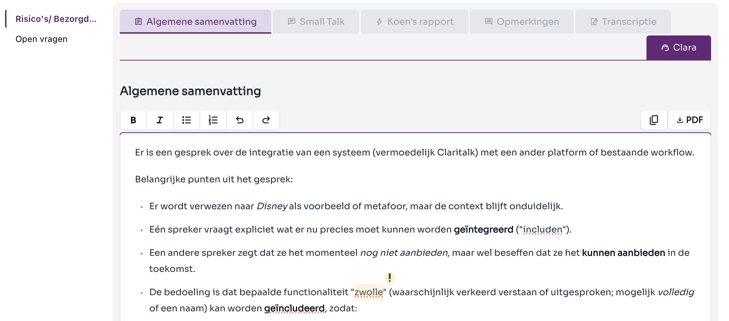Go to the Opmerkingen tab
This screenshot has height=321, width=729.
click(522, 21)
